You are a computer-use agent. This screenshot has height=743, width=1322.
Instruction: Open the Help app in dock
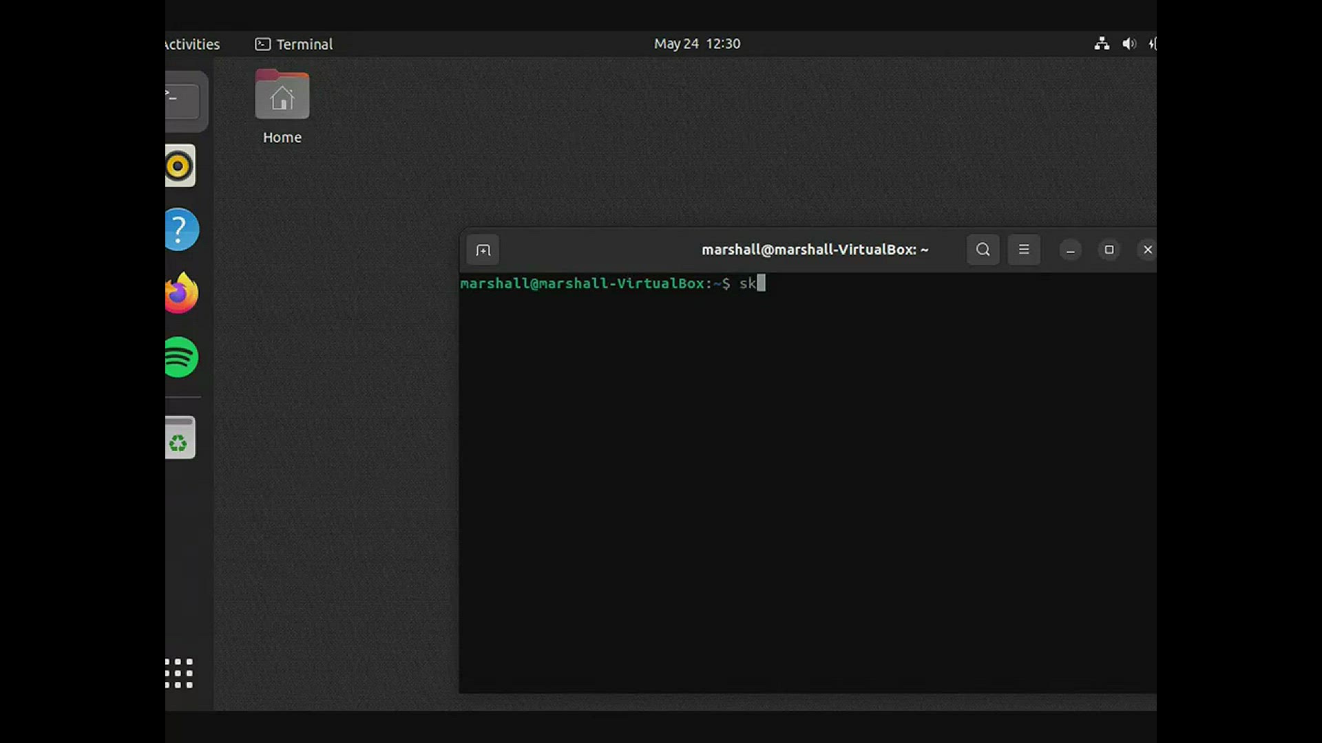182,229
